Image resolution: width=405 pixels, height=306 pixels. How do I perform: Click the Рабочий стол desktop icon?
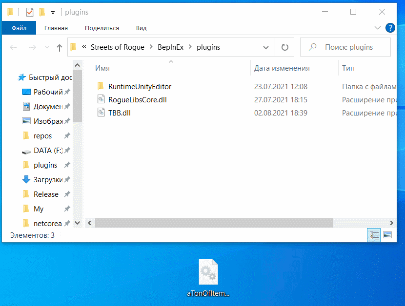[x=26, y=92]
